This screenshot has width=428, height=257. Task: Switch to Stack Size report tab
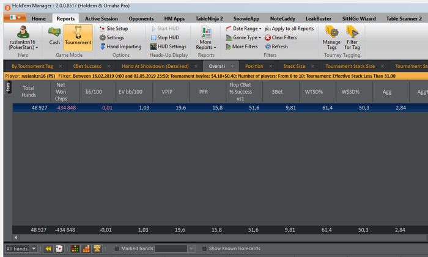tap(294, 66)
